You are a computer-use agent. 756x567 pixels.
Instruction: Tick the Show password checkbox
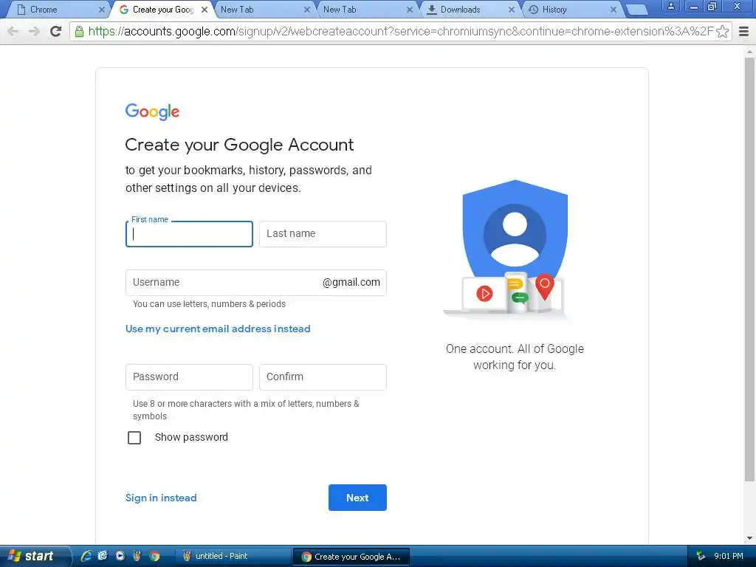coord(134,438)
